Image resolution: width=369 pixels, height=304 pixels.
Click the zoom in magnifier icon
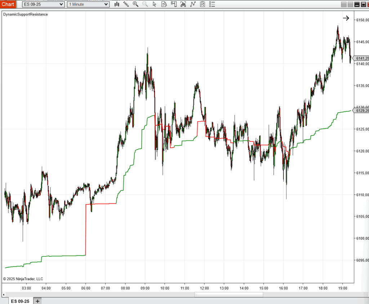(x=135, y=4)
